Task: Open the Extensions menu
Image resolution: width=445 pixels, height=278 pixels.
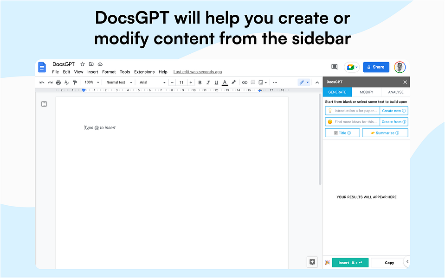Action: (x=144, y=72)
